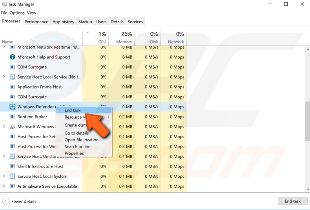This screenshot has width=310, height=210.
Task: Expand the Microsoft Network Realtime Inspection row
Action: 4,47
